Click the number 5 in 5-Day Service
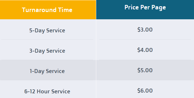Image resolution: width=194 pixels, height=98 pixels. pyautogui.click(x=31, y=30)
